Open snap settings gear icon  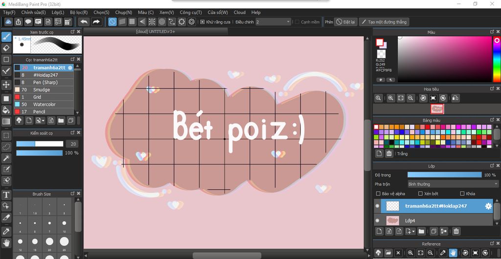[x=192, y=22]
